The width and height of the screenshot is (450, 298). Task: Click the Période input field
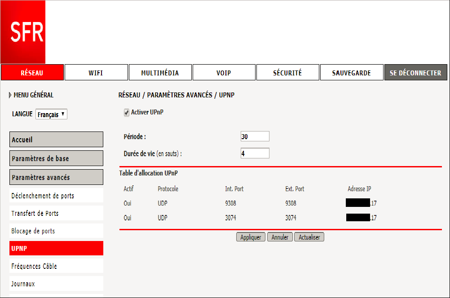pyautogui.click(x=255, y=136)
